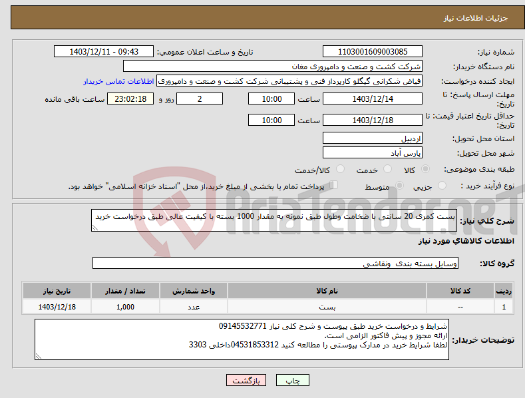
Task: Select the متوسط purchase type radio
Action: (399, 186)
